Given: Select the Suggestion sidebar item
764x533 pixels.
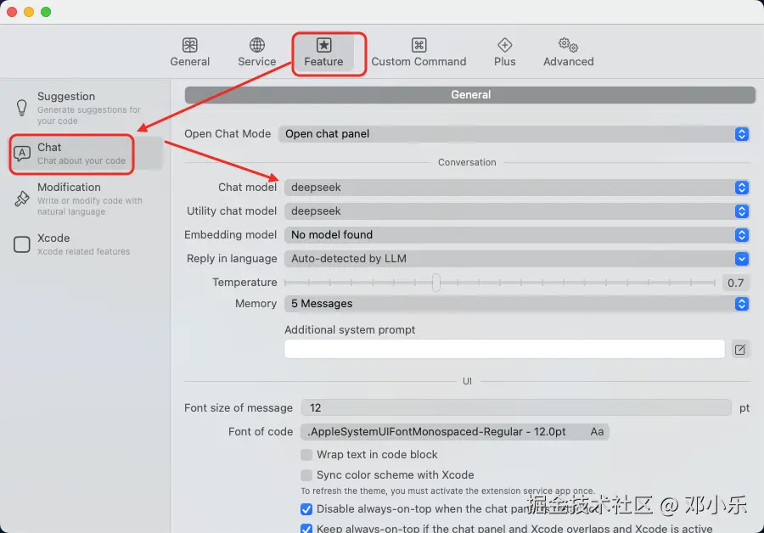Looking at the screenshot, I should [85, 108].
